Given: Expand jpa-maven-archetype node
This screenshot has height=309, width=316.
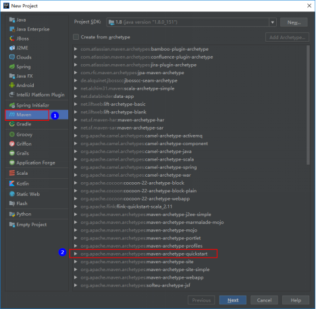Looking at the screenshot, I should tap(76, 73).
